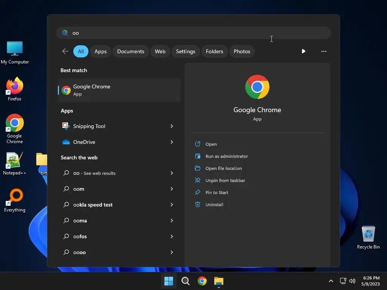387x290 pixels.
Task: Click the magnifier icon next to 'ooma'
Action: [x=66, y=221]
